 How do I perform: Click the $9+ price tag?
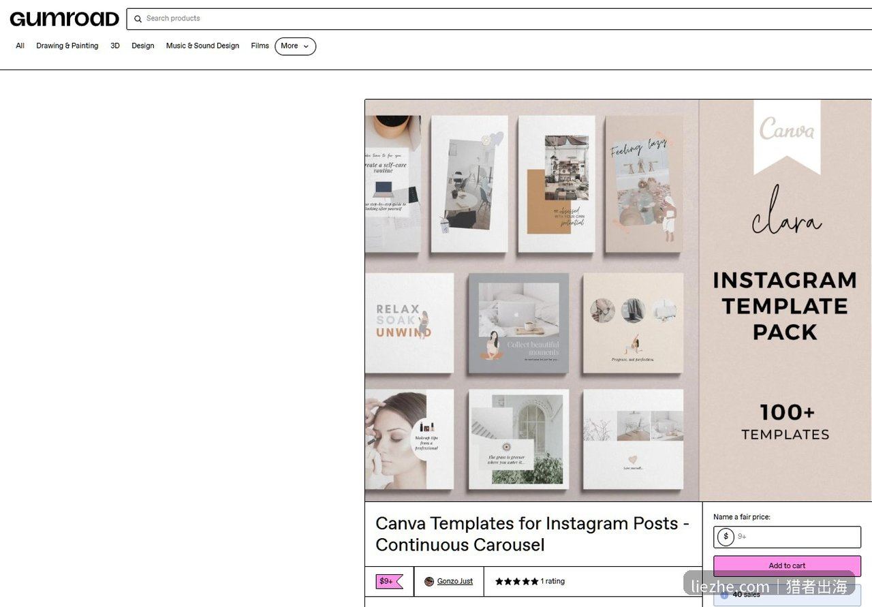(389, 581)
